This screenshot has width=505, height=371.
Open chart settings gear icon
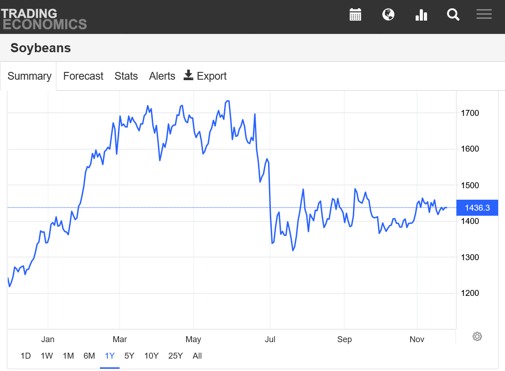click(x=477, y=337)
